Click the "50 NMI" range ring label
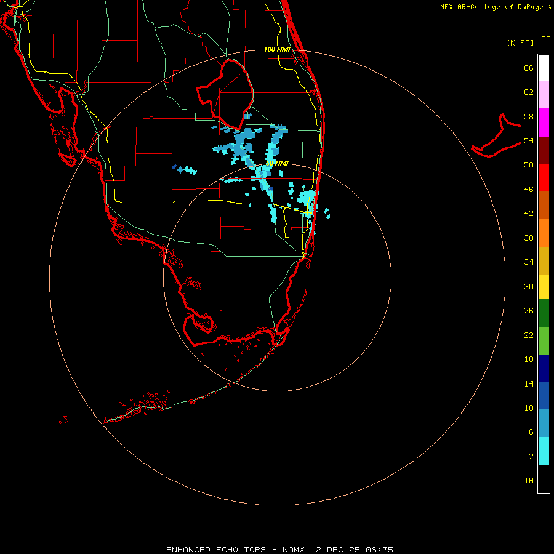 [x=277, y=164]
